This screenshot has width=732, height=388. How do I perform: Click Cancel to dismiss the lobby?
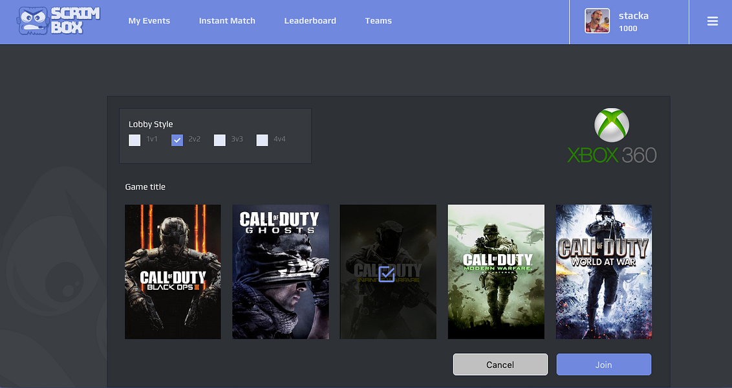(500, 364)
